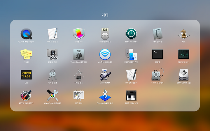Open QuickTime Player
210x131 pixels.
(x=26, y=34)
